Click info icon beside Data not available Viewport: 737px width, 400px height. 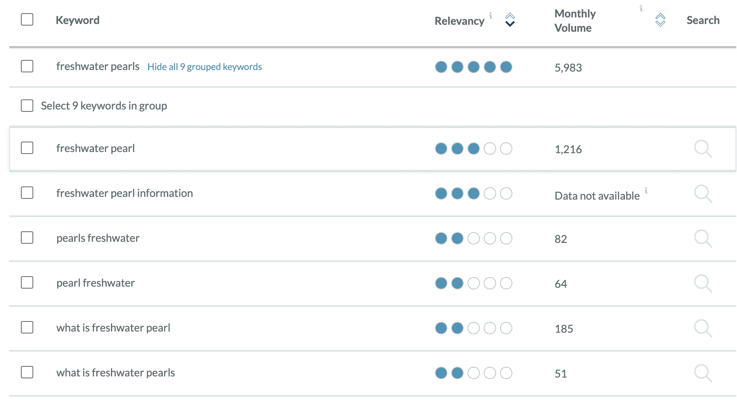(x=646, y=190)
